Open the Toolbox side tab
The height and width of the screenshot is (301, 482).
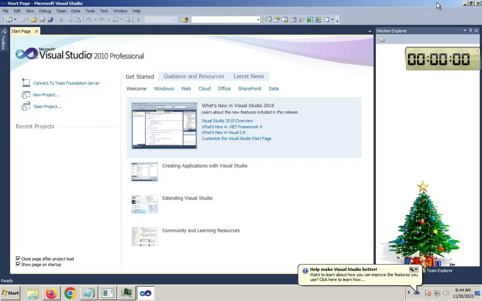3,39
